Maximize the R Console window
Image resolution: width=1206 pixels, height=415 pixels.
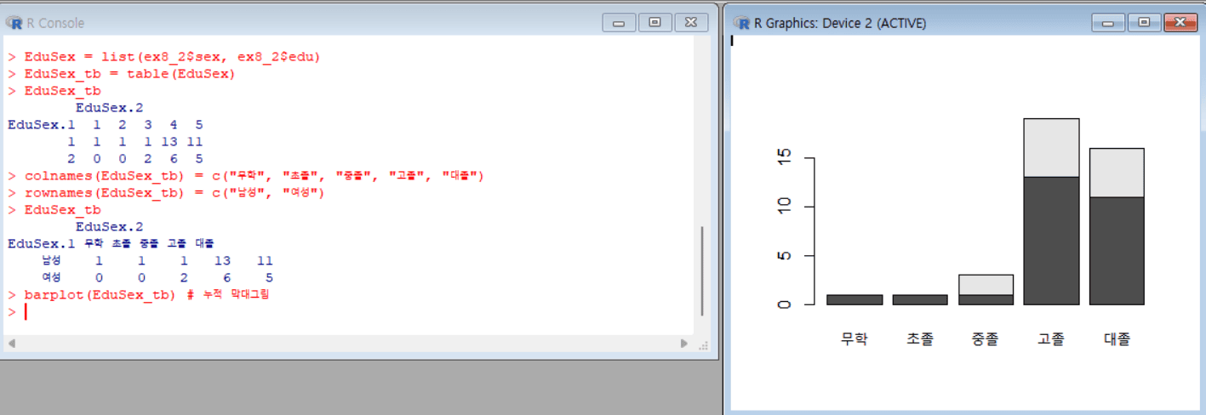[654, 23]
